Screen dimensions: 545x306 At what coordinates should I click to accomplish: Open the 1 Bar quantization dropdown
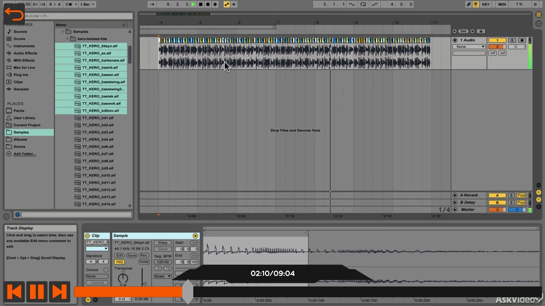pyautogui.click(x=87, y=4)
